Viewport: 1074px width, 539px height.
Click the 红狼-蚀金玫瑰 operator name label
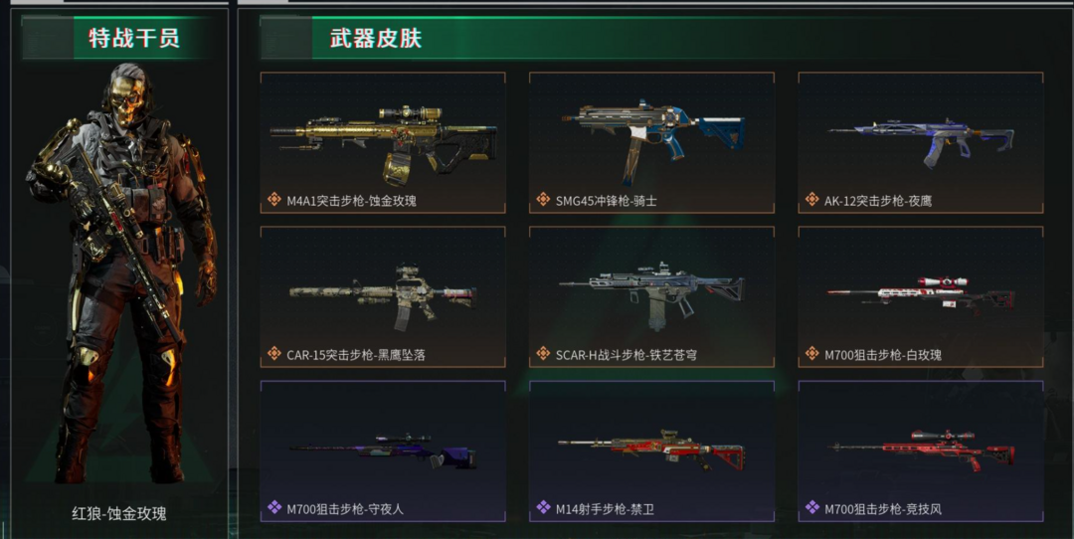pyautogui.click(x=119, y=514)
